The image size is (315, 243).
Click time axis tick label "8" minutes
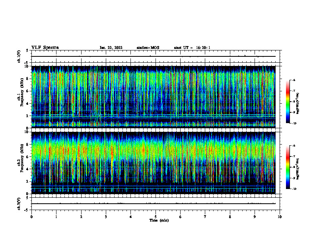230,217
